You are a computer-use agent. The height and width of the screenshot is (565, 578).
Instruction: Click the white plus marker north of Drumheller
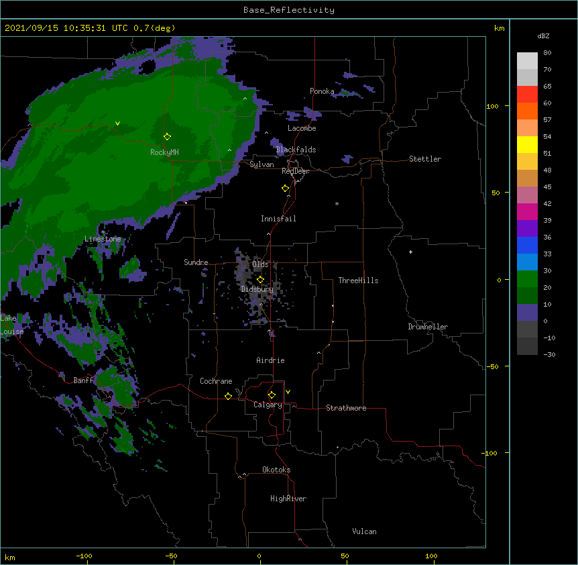click(410, 252)
